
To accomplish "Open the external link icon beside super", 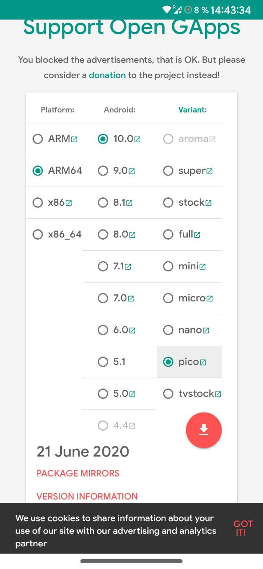I will click(x=210, y=171).
